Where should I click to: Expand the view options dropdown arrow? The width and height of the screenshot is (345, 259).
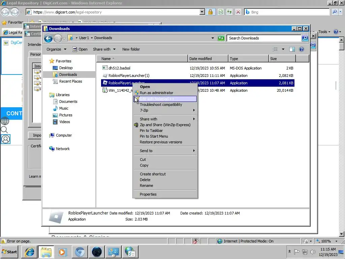pyautogui.click(x=283, y=49)
